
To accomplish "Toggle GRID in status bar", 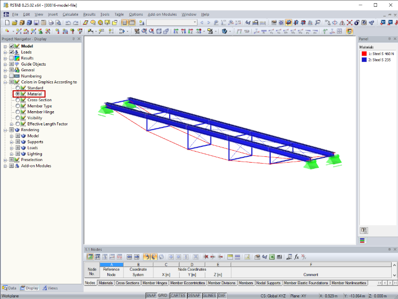I will click(x=163, y=295).
